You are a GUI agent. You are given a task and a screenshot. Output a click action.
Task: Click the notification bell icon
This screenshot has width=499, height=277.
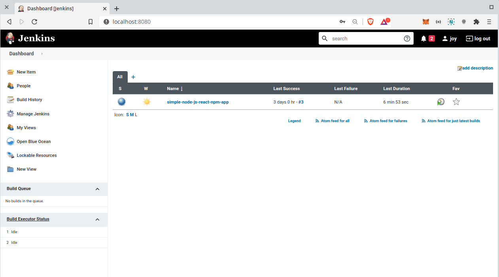(x=423, y=39)
